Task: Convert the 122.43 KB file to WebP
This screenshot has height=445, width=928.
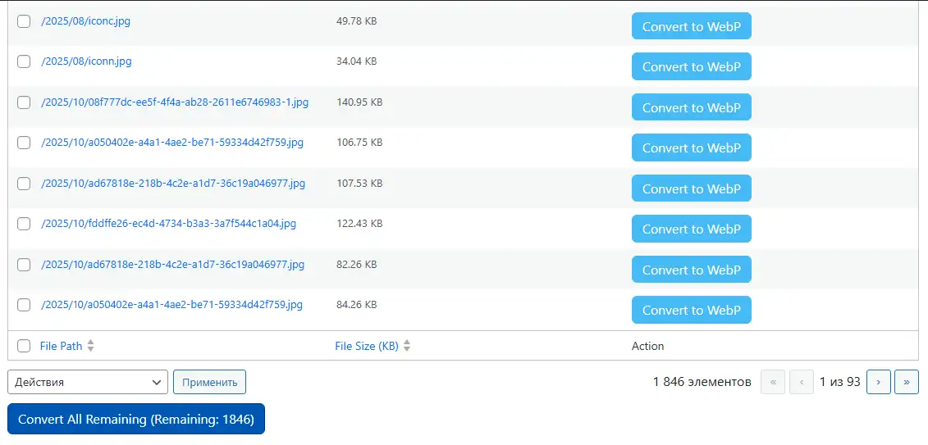Action: click(691, 229)
